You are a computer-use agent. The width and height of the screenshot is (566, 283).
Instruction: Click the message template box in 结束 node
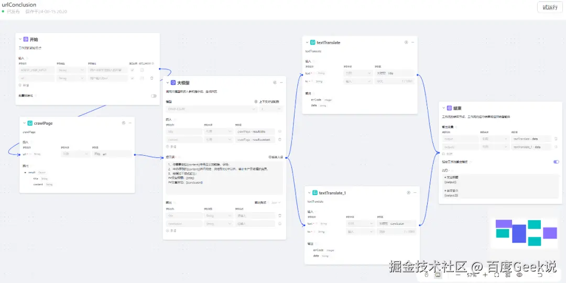click(500, 186)
